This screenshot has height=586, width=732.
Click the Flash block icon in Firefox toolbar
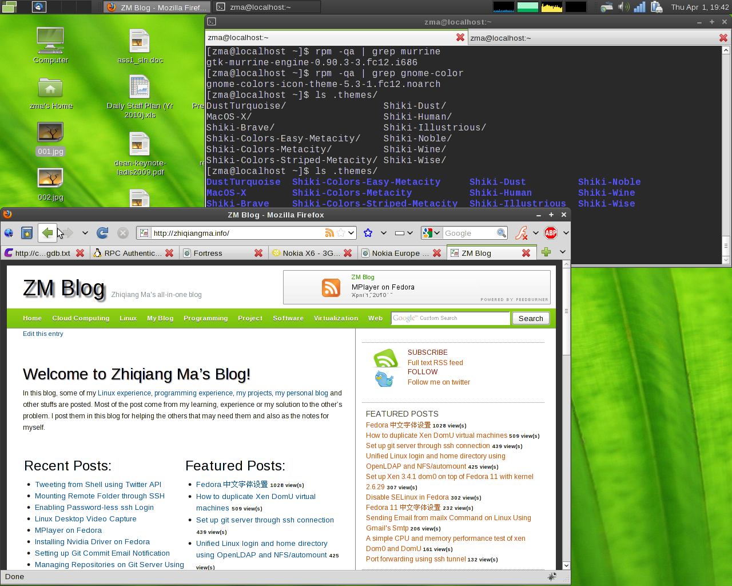(x=521, y=233)
